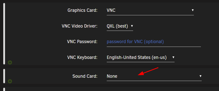Click the arrow on the Sound Card selector
This screenshot has height=91, width=219.
[x=200, y=76]
